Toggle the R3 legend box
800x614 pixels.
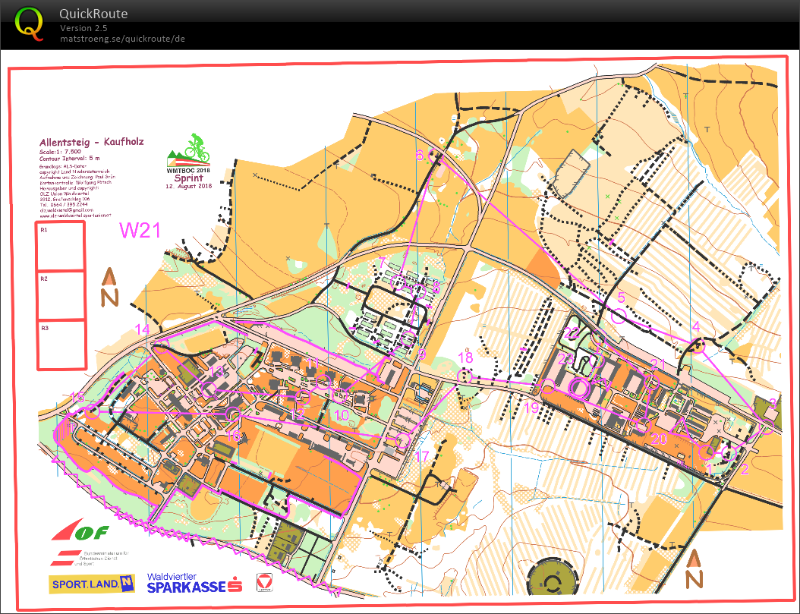pyautogui.click(x=61, y=345)
